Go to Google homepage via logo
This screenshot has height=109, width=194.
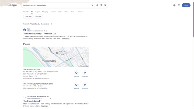tap(12, 5)
